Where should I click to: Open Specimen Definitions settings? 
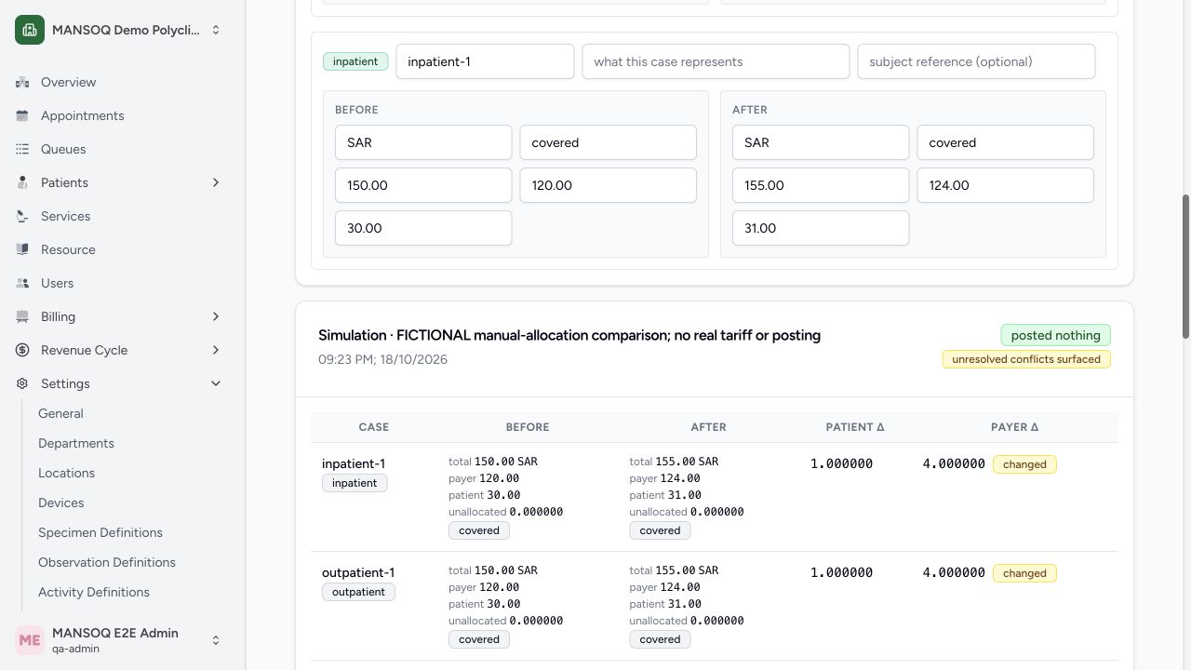click(x=100, y=532)
